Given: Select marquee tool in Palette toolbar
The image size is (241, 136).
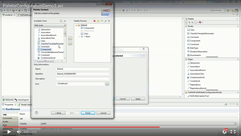Looking at the screenshot, I should 195,22.
